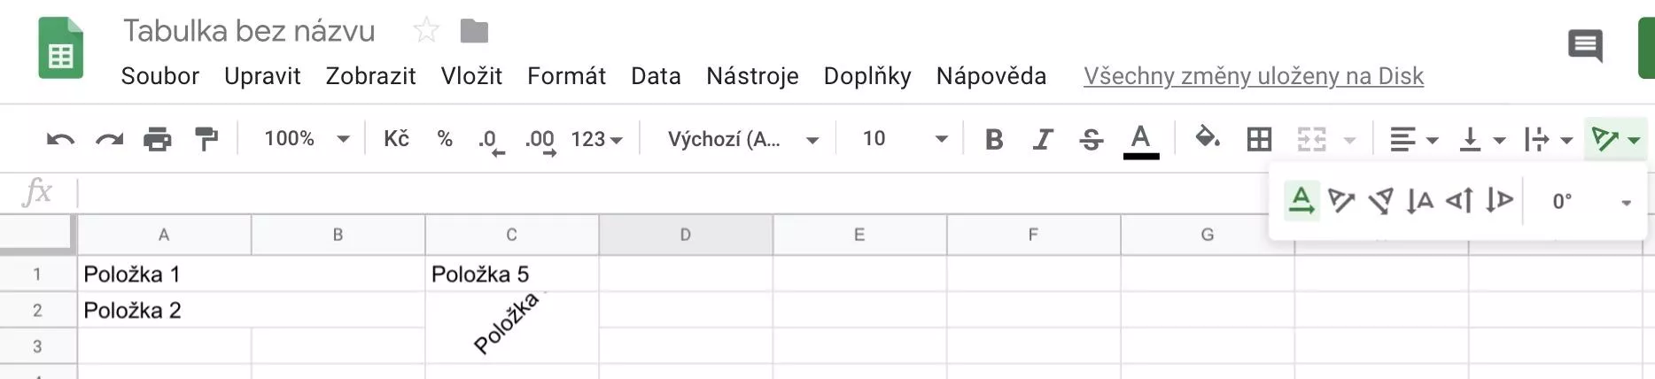Choose the stack vertically rotation icon
Image resolution: width=1655 pixels, height=379 pixels.
click(x=1420, y=201)
